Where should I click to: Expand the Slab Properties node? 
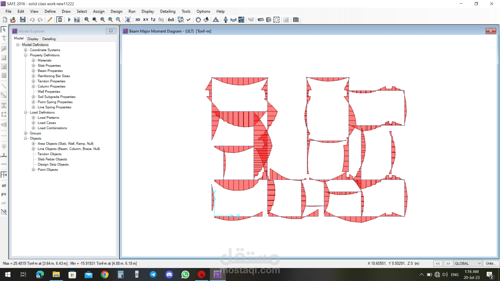pos(33,66)
